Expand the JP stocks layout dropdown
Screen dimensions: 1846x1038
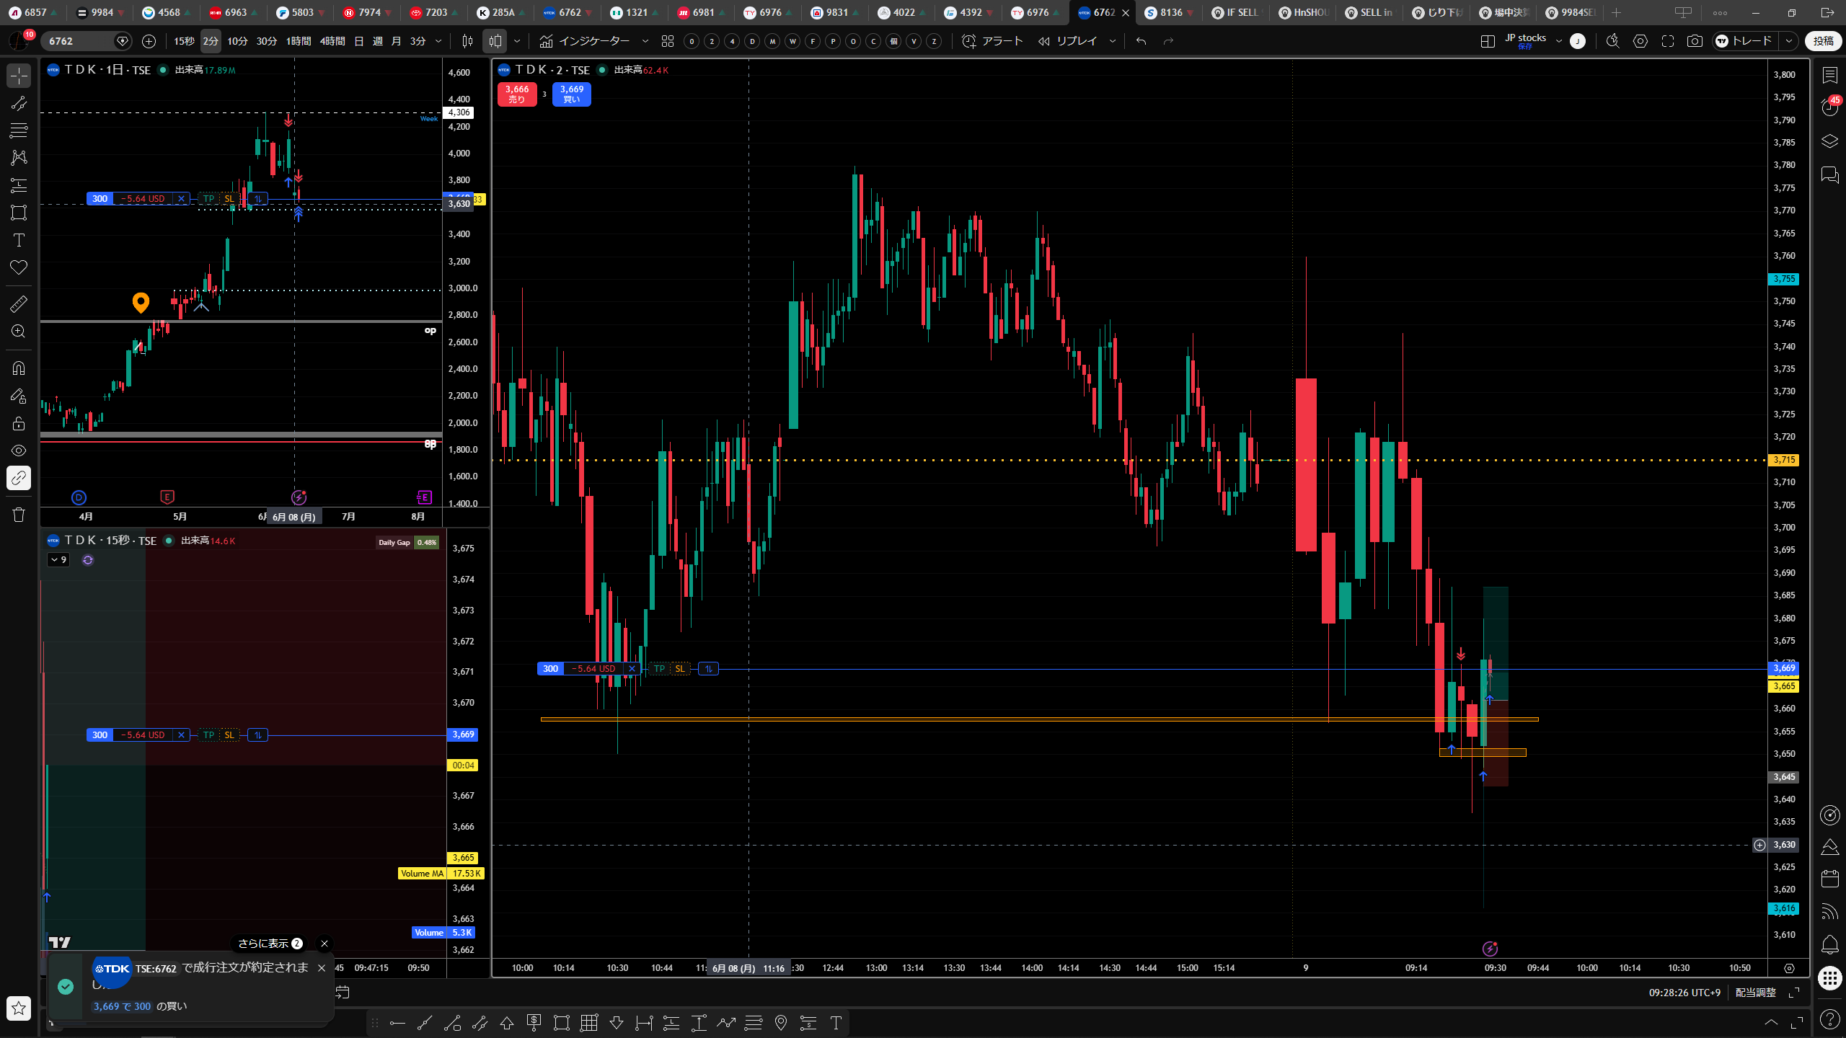pyautogui.click(x=1558, y=41)
